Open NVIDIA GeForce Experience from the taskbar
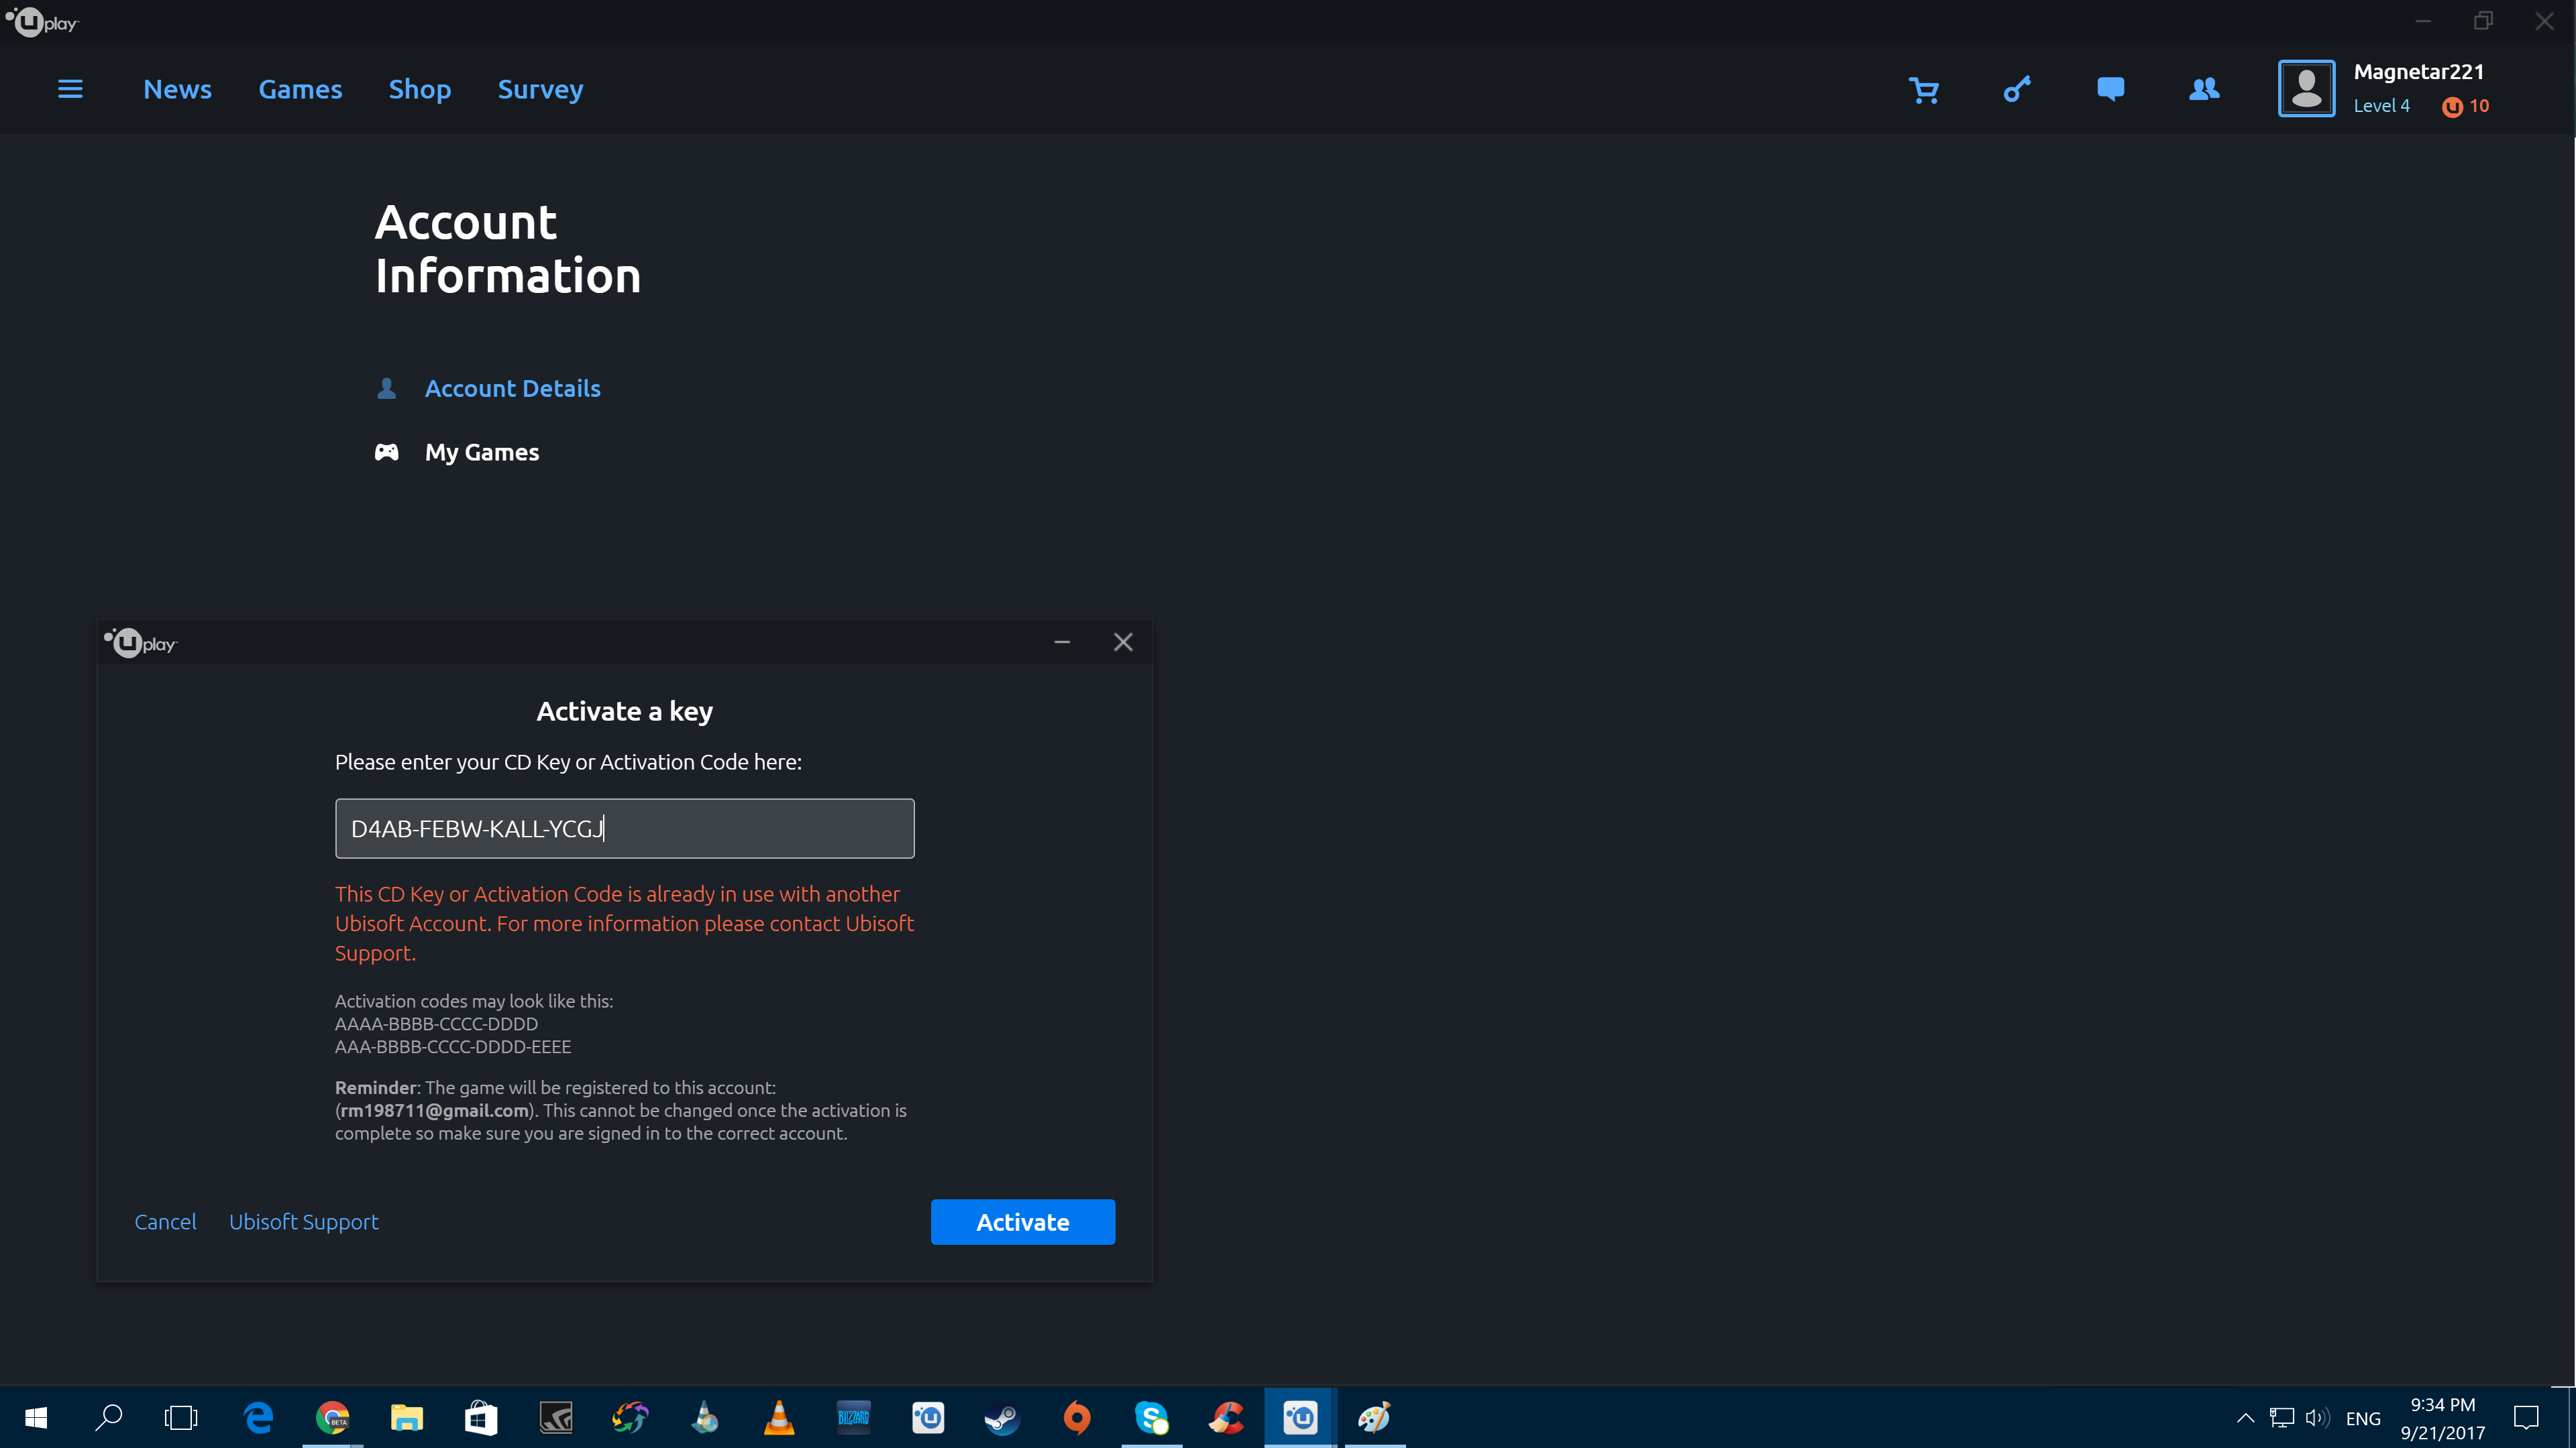2576x1448 pixels. tap(555, 1417)
